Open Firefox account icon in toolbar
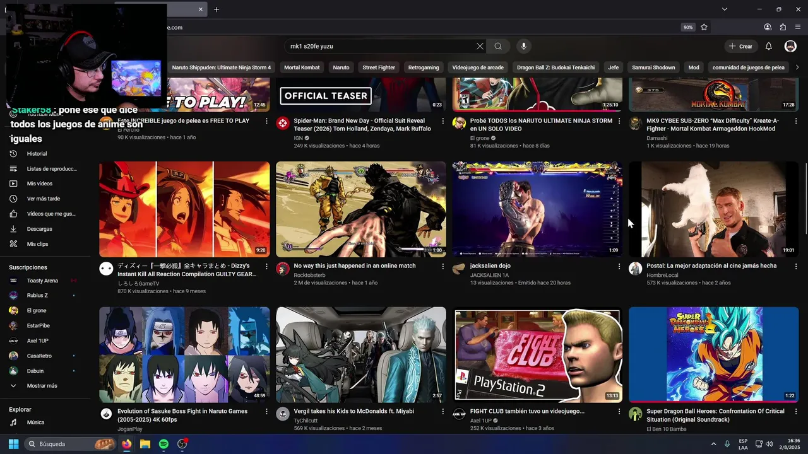Image resolution: width=808 pixels, height=454 pixels. point(768,27)
